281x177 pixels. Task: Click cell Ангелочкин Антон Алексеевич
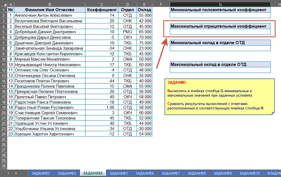50,15
